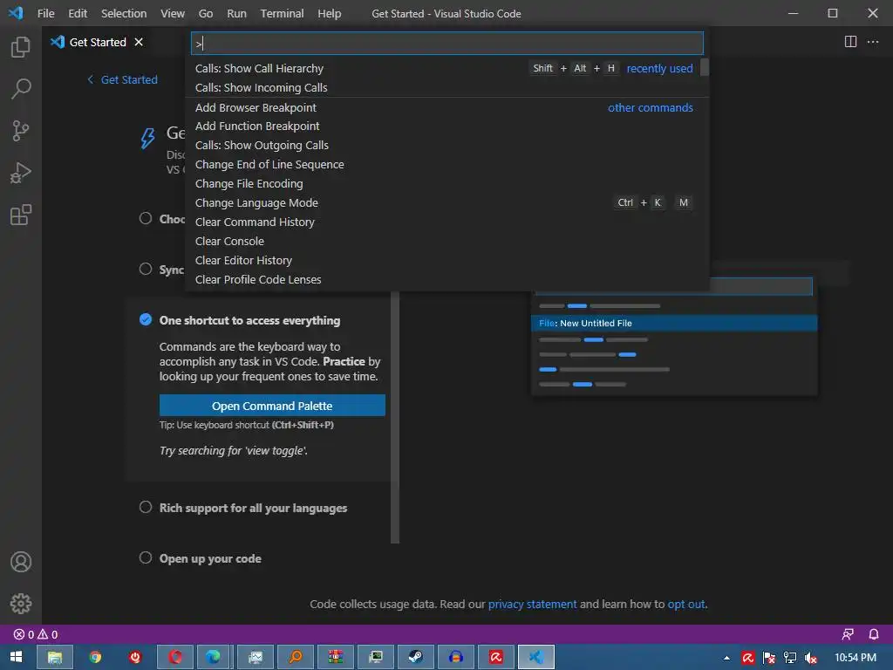Select 'Add Browser Breakpoint' command
Screen dimensions: 893x670
447,107
